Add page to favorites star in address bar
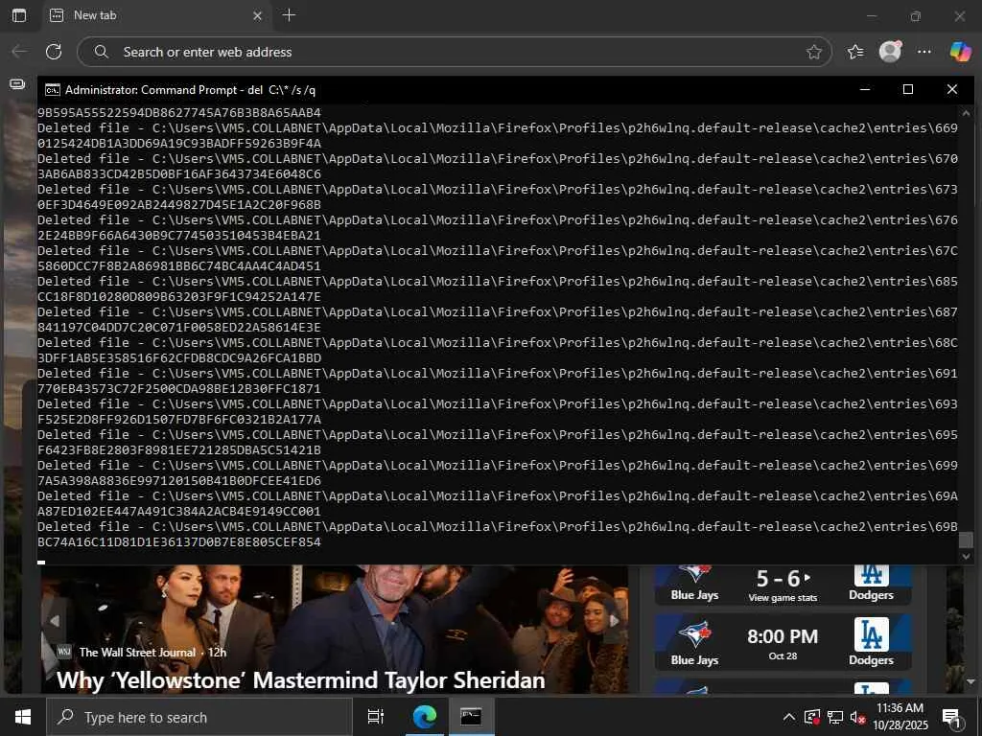This screenshot has width=982, height=736. tap(813, 52)
